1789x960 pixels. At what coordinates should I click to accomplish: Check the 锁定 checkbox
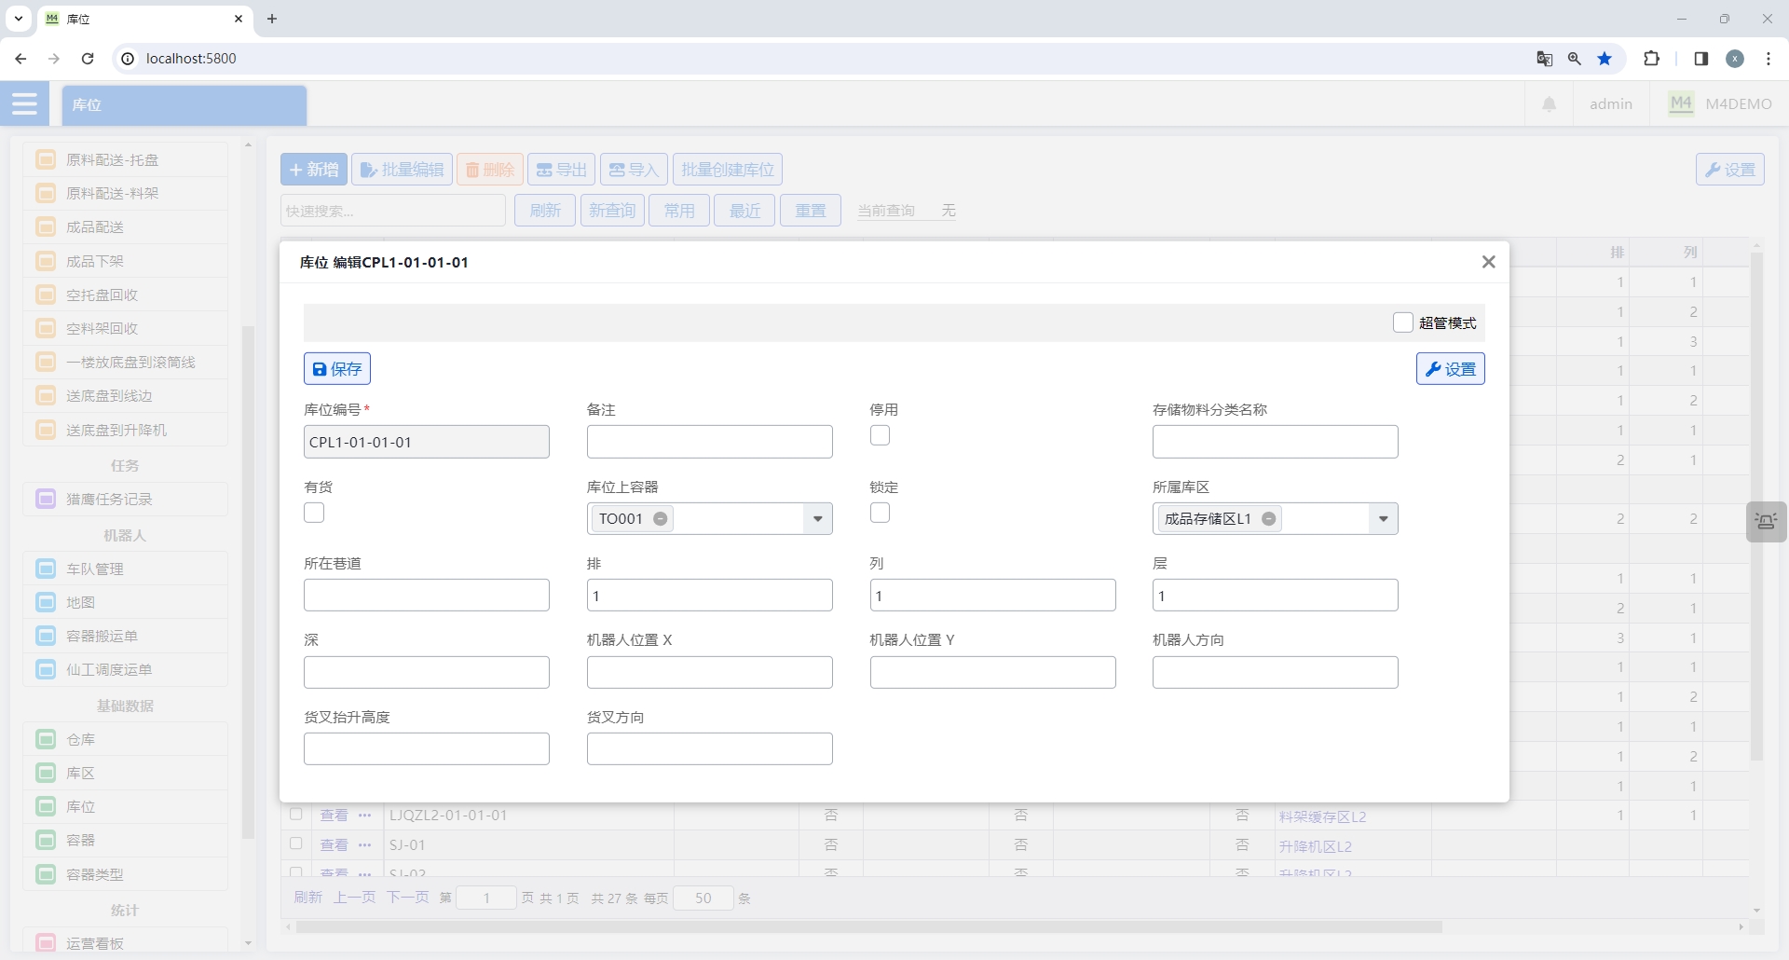[x=880, y=513]
